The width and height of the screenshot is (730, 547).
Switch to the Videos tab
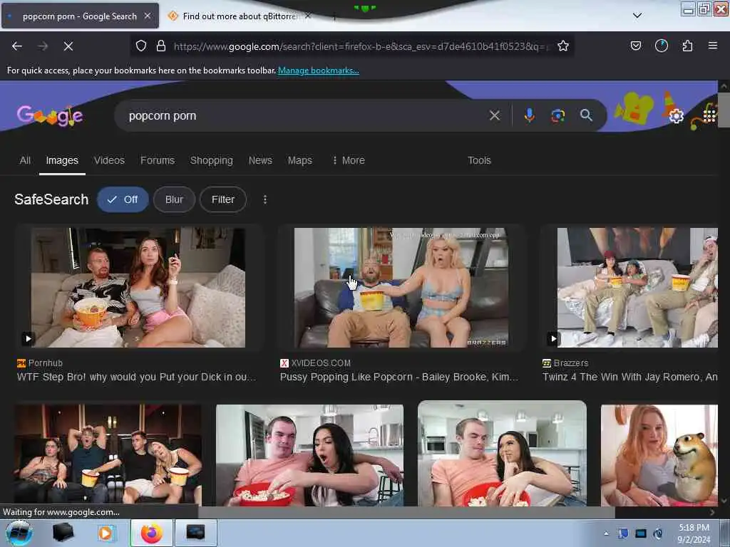(109, 160)
